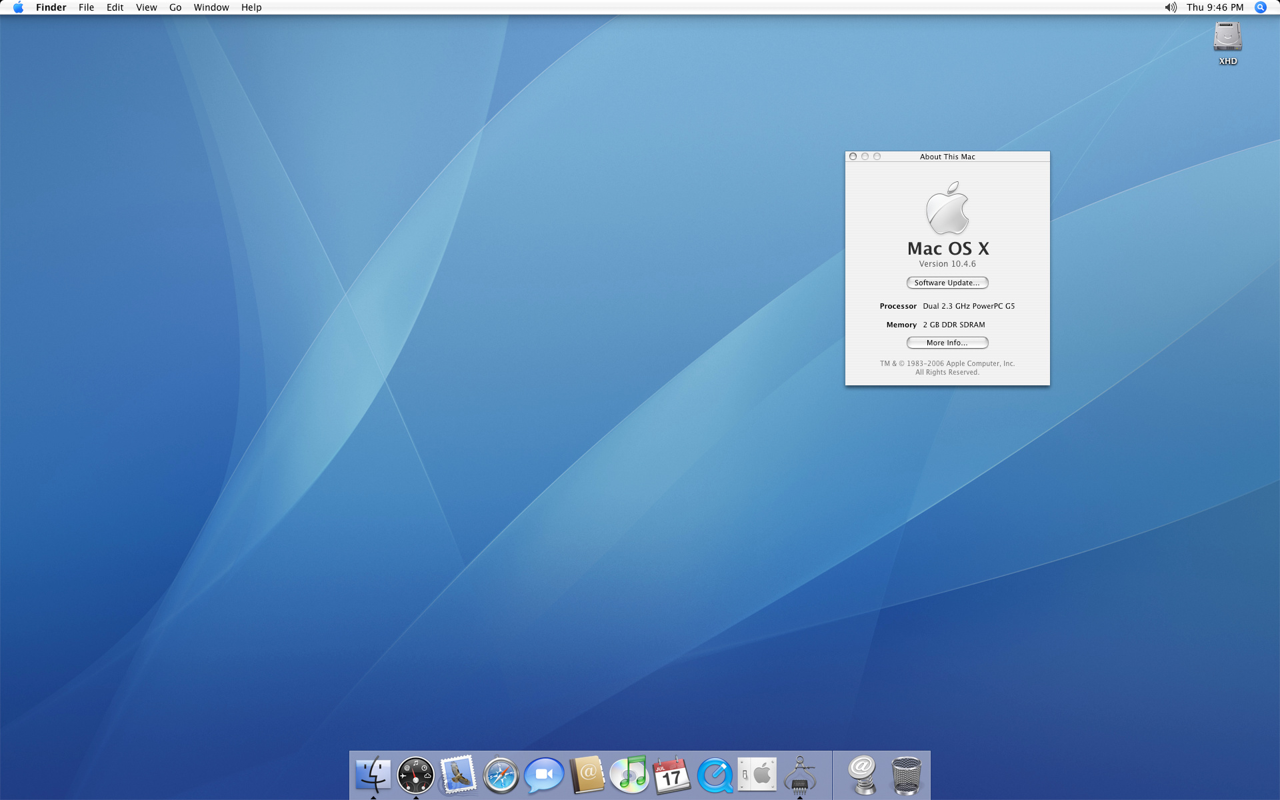Open the XHD hard drive icon
The image size is (1280, 800).
(1227, 38)
